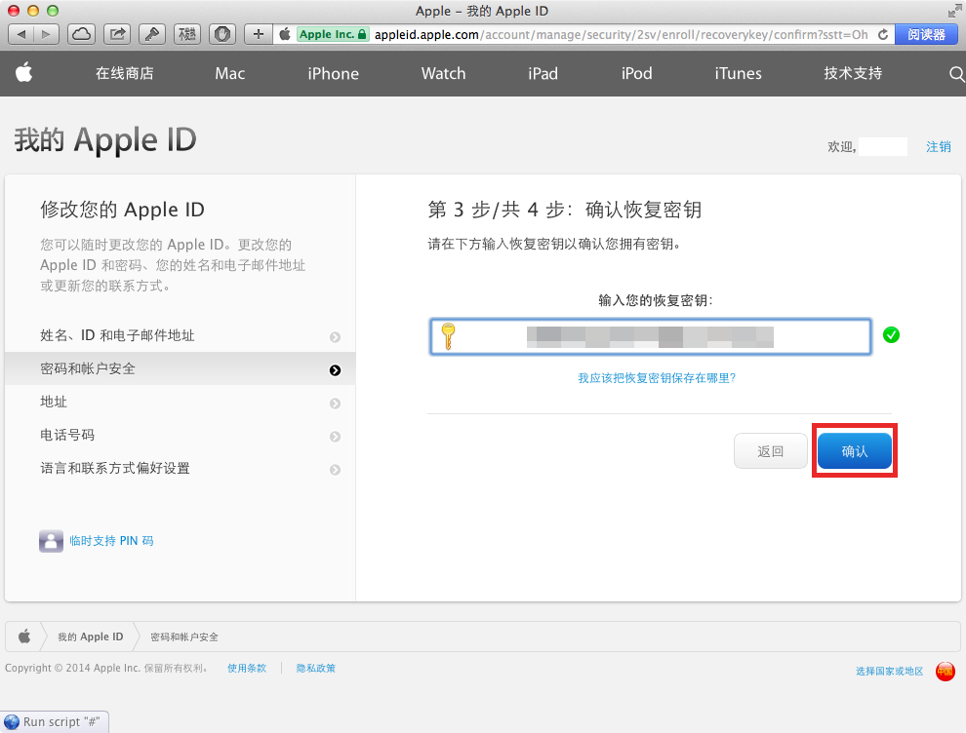Go forward using Safari's forward arrow
966x733 pixels.
point(46,34)
